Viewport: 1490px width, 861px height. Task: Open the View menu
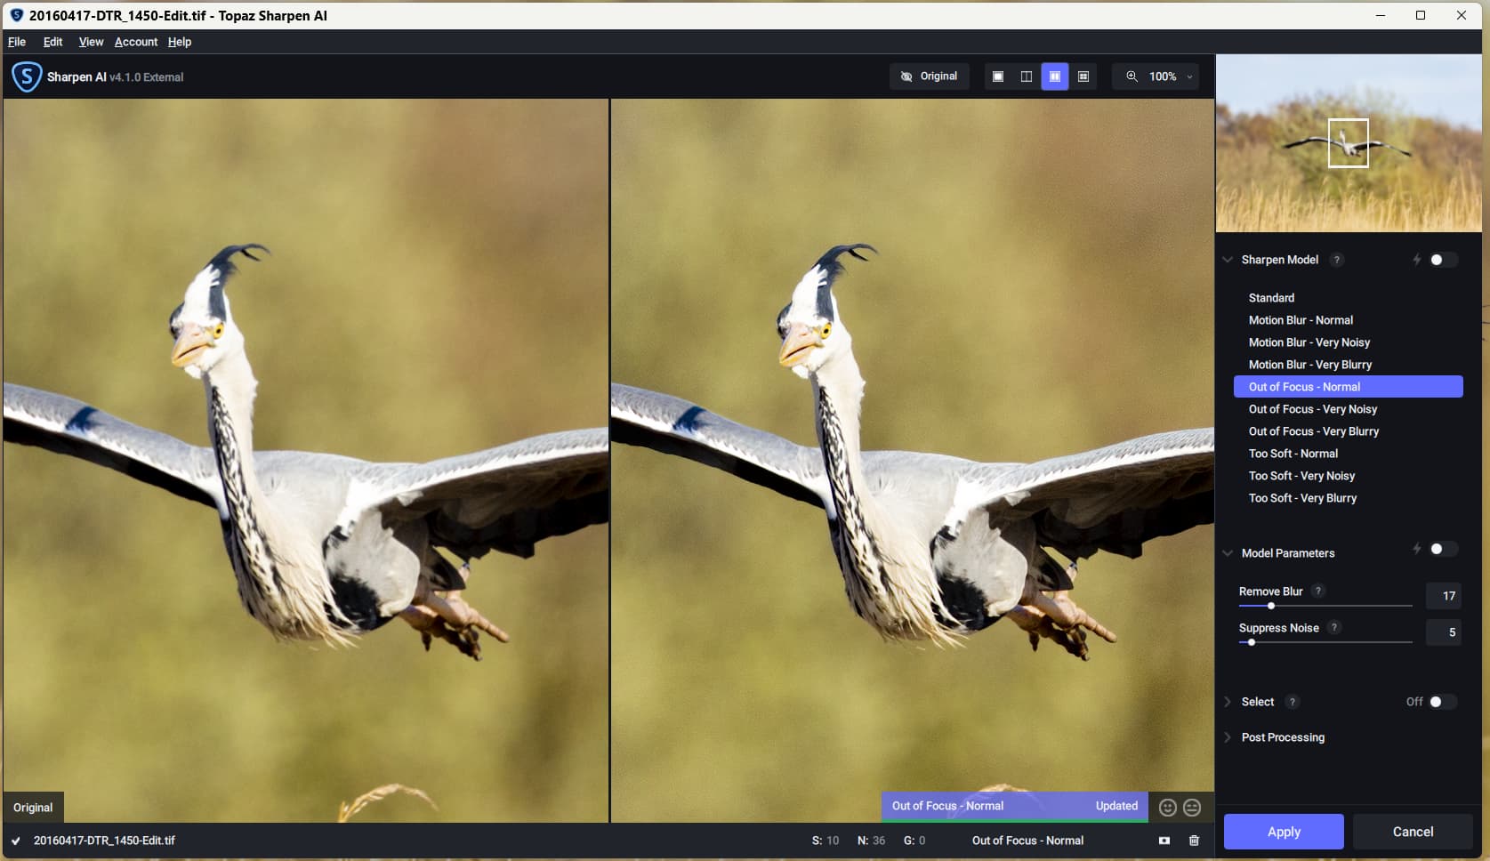tap(91, 42)
